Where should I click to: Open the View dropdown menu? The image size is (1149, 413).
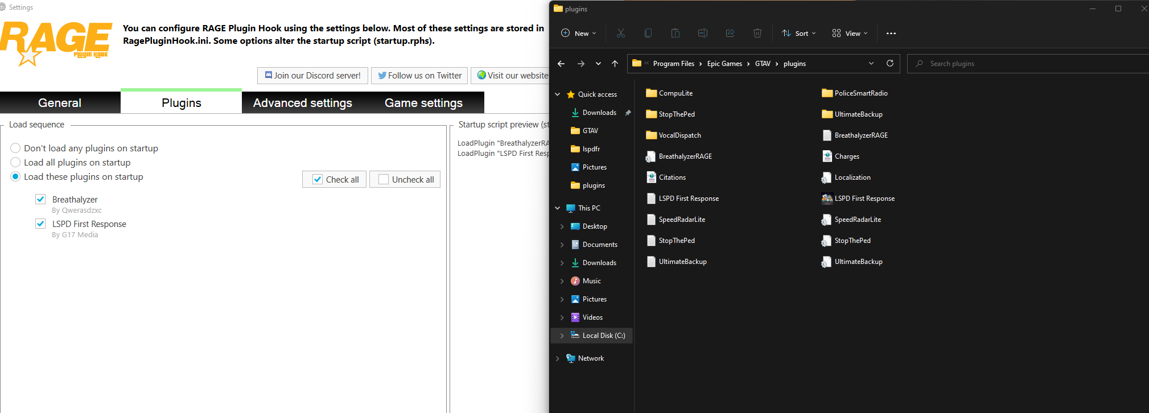point(850,34)
